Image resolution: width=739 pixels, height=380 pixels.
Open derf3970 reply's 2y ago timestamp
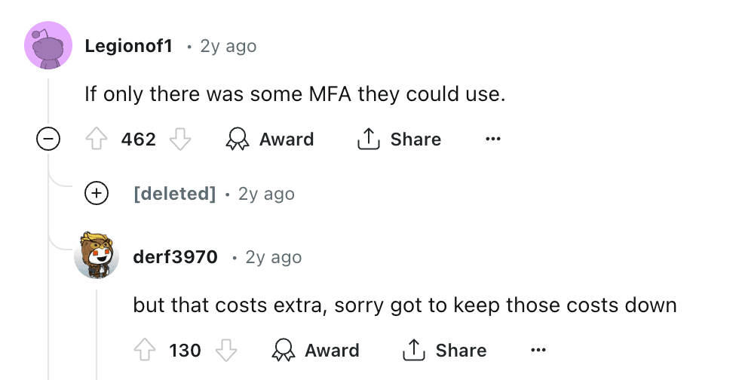(x=273, y=257)
